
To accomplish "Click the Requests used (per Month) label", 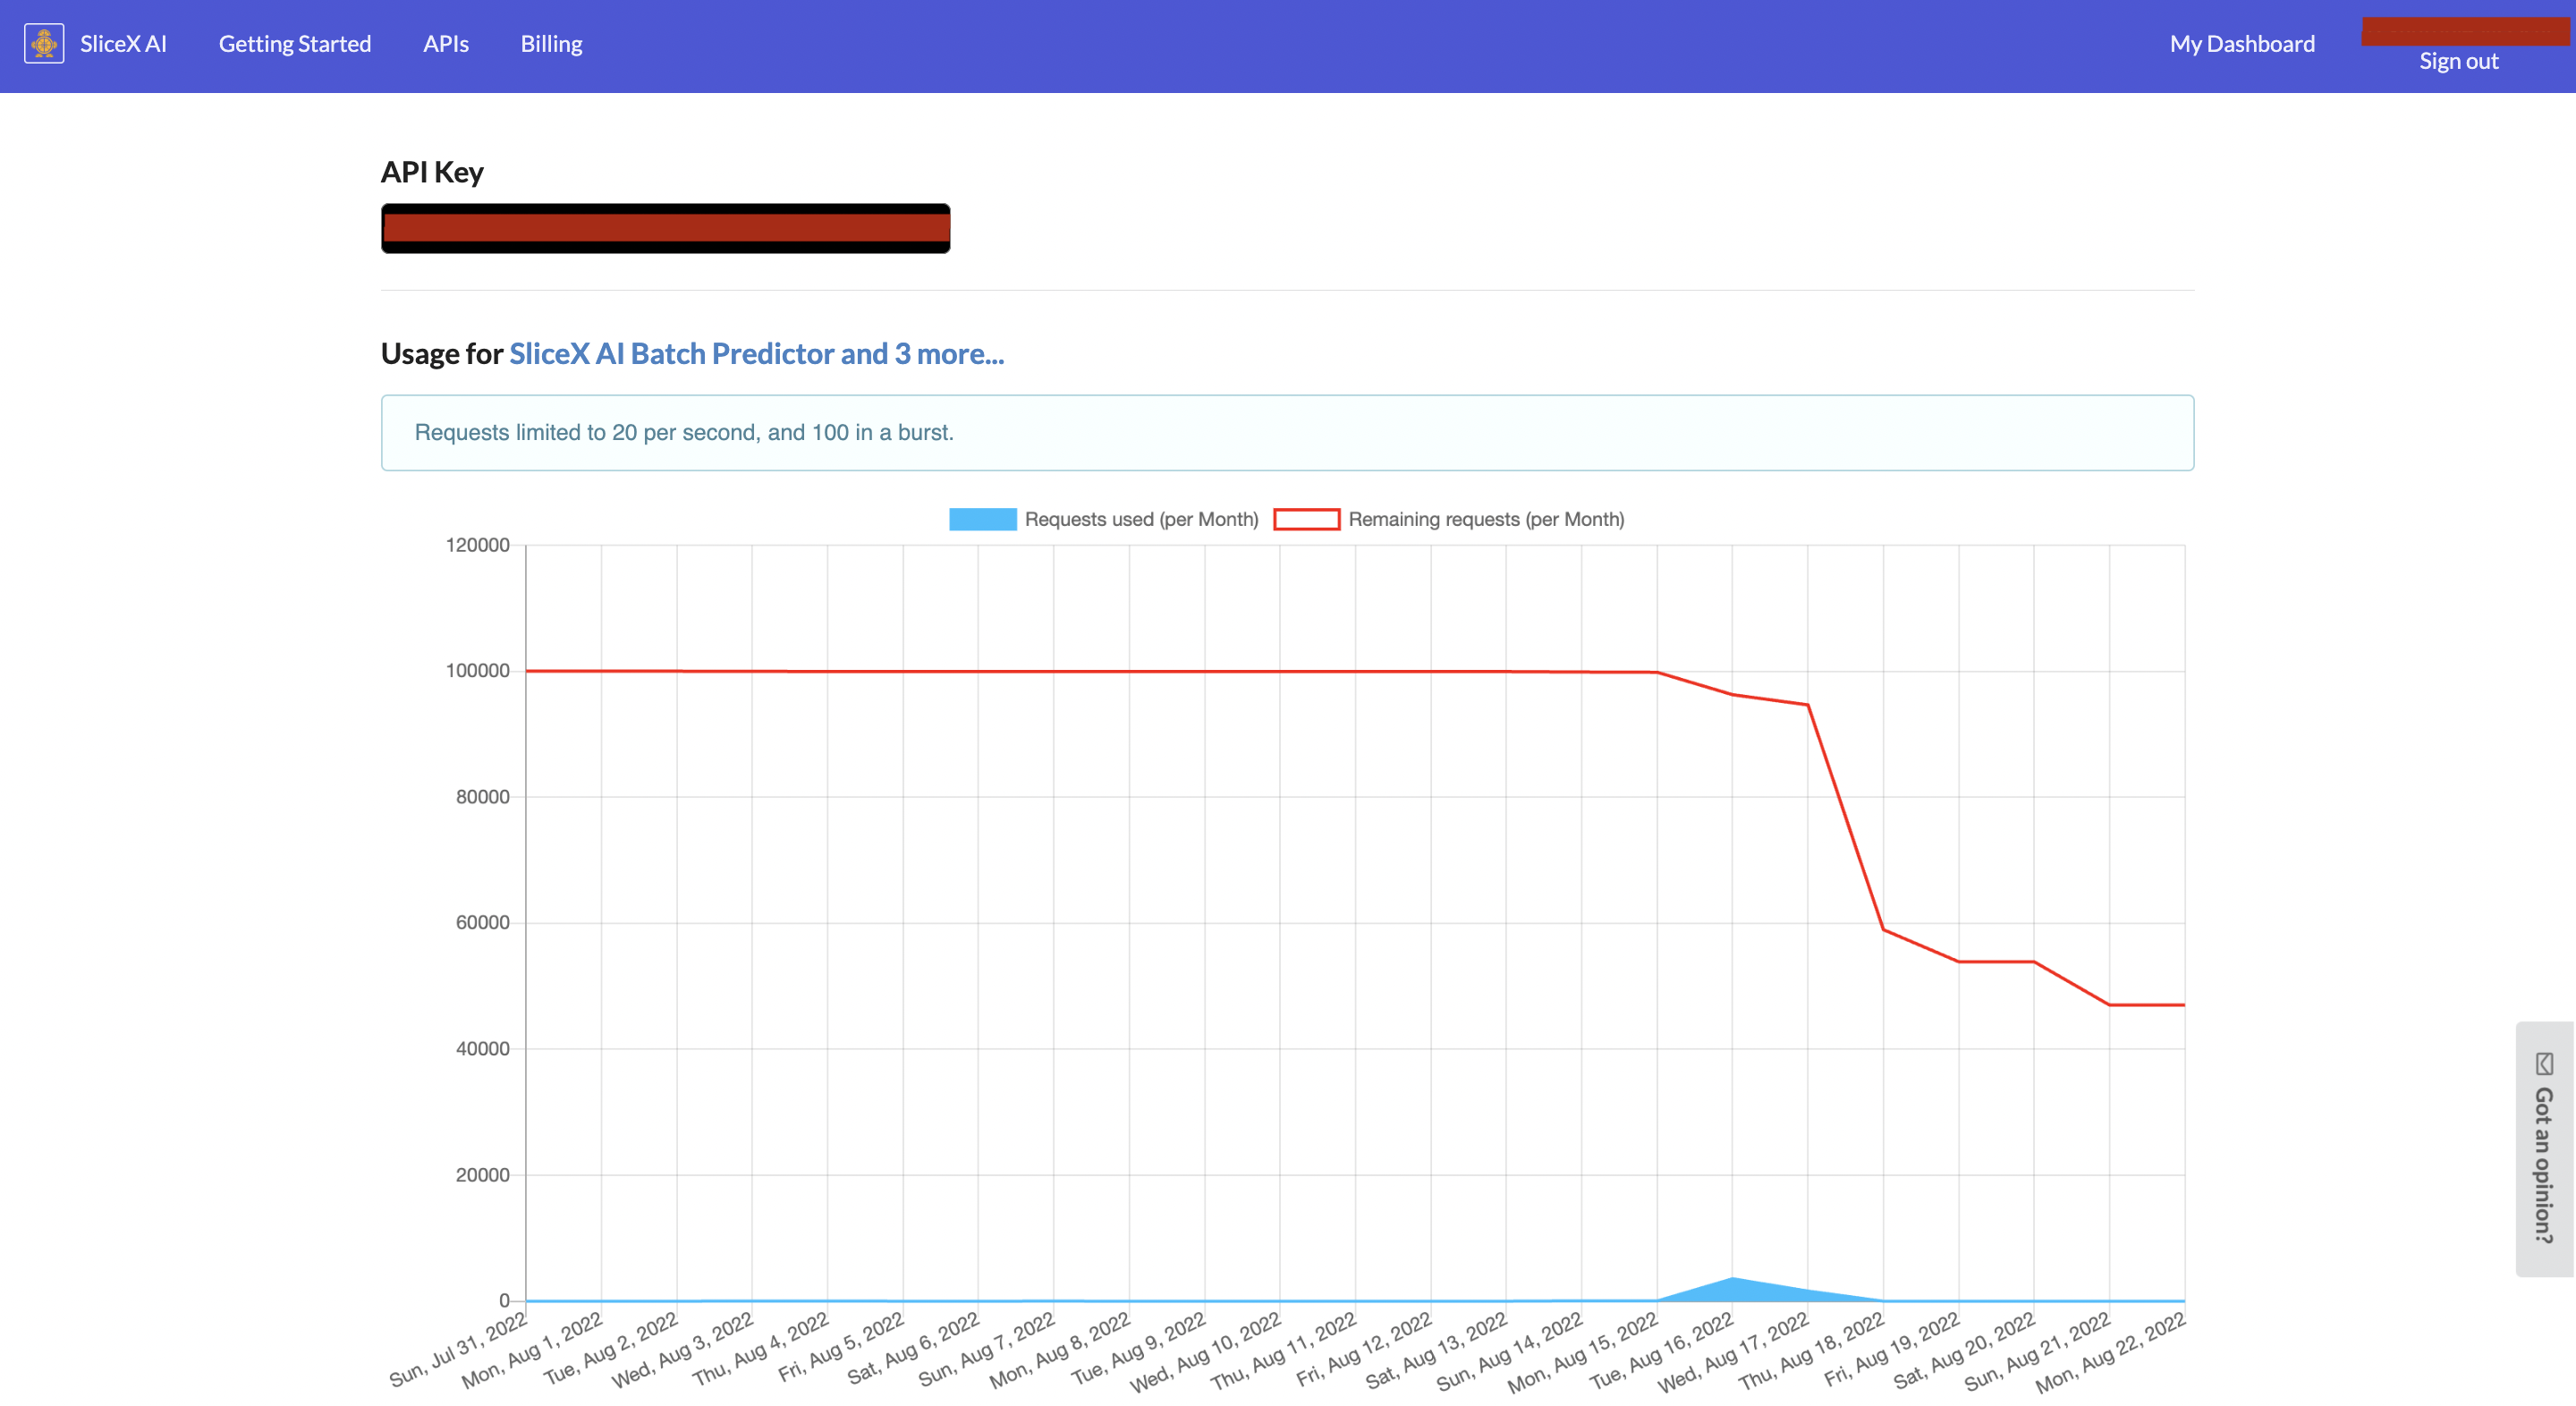I will tap(1141, 519).
